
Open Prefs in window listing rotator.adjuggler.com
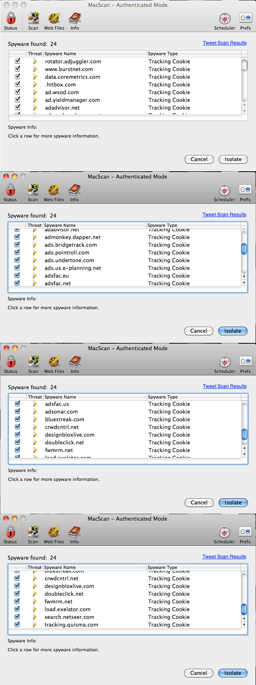[245, 21]
